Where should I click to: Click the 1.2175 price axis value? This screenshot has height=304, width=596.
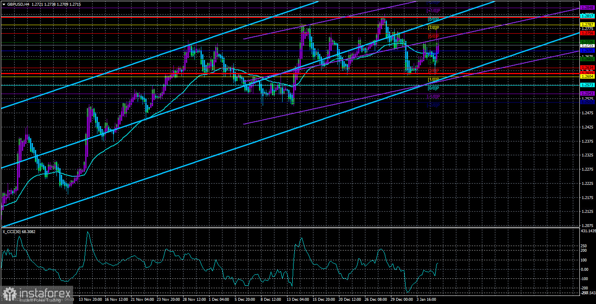point(587,197)
